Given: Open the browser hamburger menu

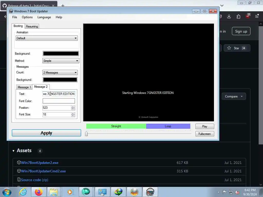Looking at the screenshot, I should point(257,16).
